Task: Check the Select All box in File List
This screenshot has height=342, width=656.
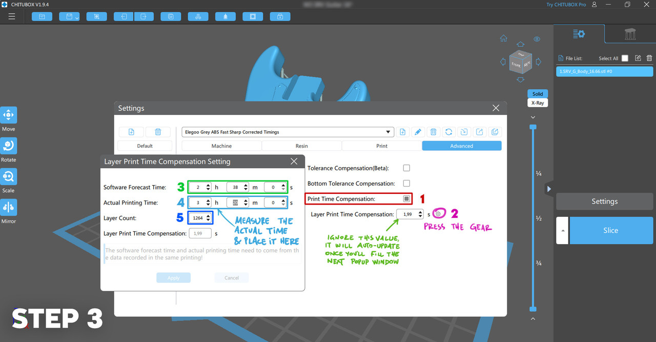Action: click(x=625, y=58)
